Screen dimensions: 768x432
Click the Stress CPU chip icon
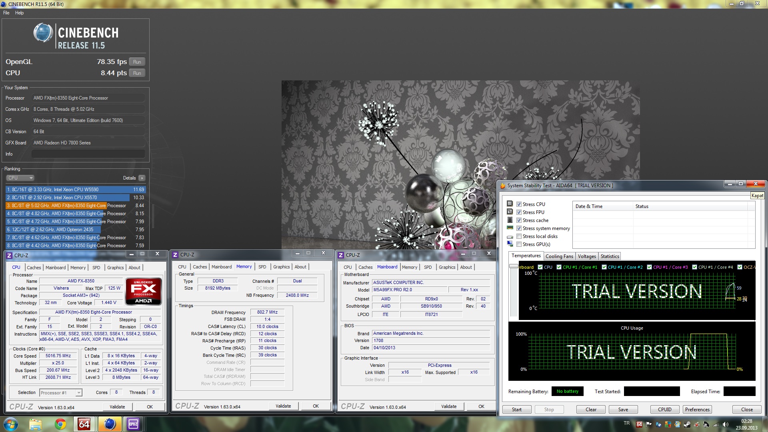[510, 204]
